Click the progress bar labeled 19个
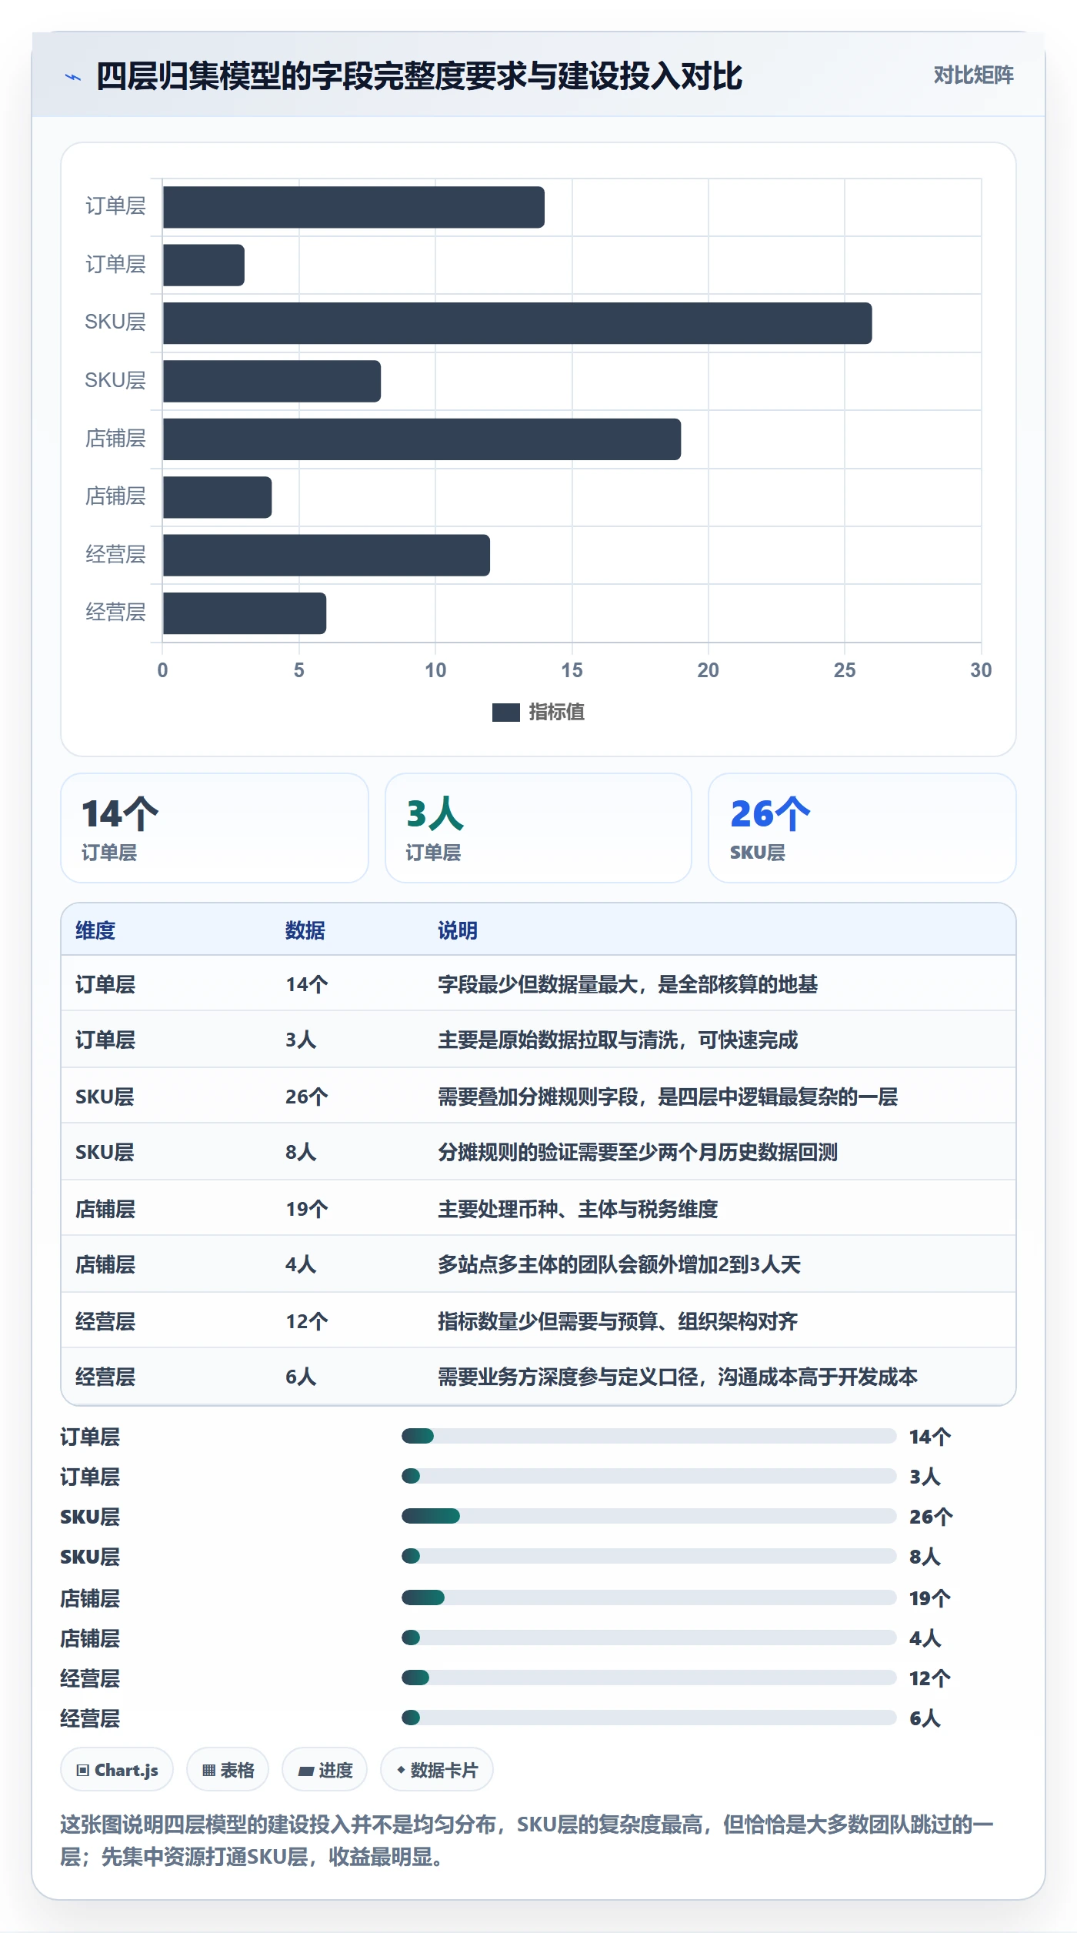 tap(649, 1597)
